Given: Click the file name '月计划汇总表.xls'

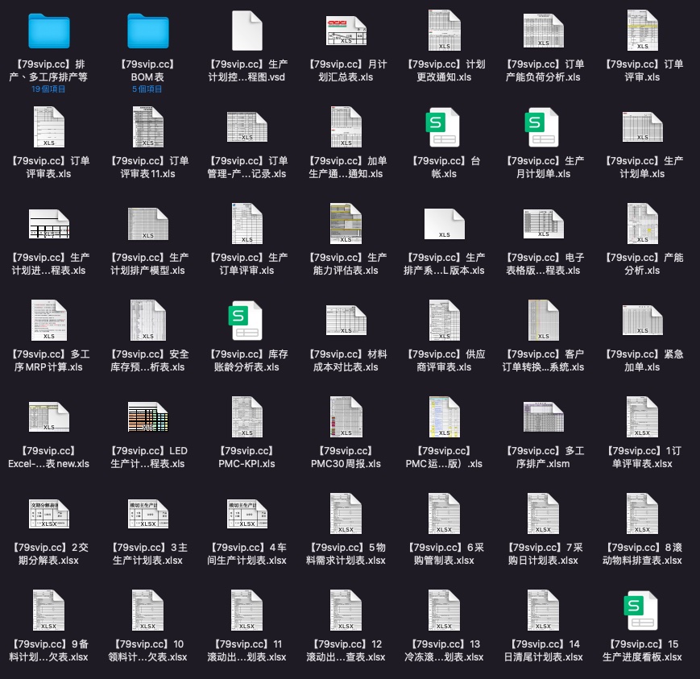Looking at the screenshot, I should click(346, 71).
